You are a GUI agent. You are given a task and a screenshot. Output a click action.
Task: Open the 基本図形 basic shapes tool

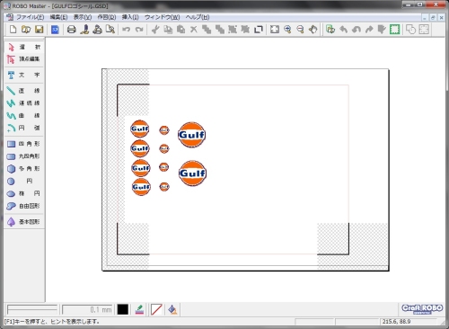24,222
